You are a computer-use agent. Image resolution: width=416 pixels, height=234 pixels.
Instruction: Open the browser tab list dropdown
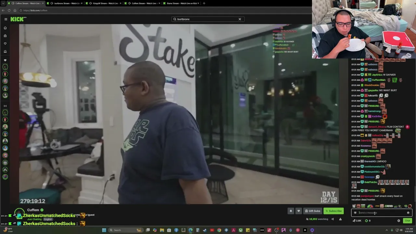click(3, 3)
